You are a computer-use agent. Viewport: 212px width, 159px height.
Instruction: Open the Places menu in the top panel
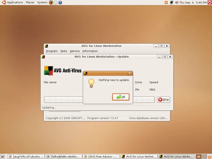click(30, 2)
